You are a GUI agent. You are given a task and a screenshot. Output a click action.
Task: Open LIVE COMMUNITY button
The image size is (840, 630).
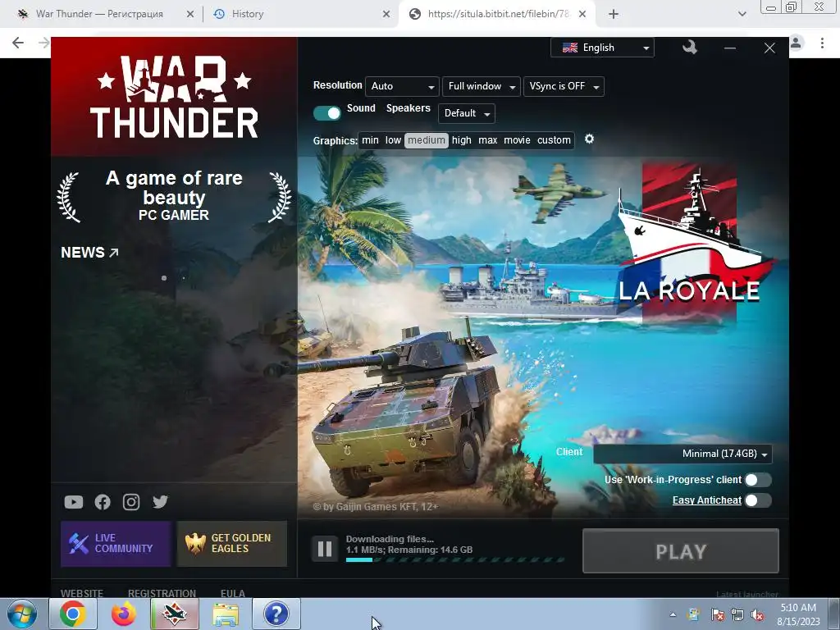116,544
